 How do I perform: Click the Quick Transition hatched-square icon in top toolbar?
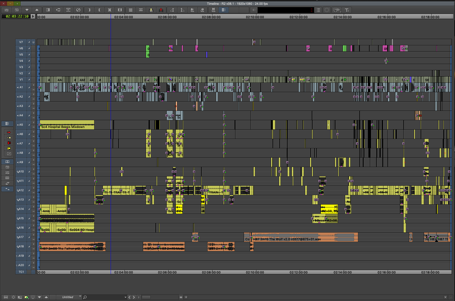pyautogui.click(x=48, y=10)
